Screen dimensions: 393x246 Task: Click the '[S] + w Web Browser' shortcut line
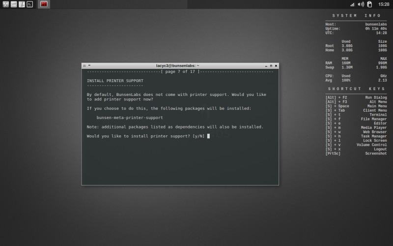pos(356,132)
